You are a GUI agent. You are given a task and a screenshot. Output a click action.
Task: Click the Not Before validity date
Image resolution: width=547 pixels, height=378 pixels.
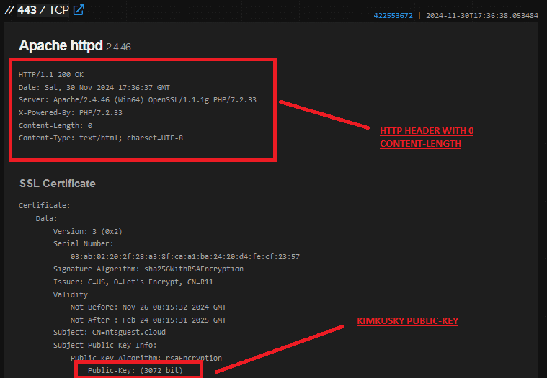tap(148, 307)
